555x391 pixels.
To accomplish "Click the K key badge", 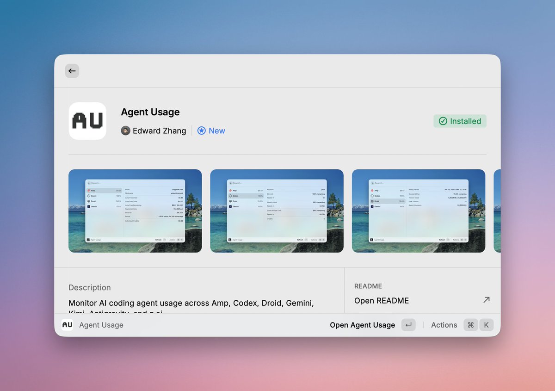I will pyautogui.click(x=486, y=325).
